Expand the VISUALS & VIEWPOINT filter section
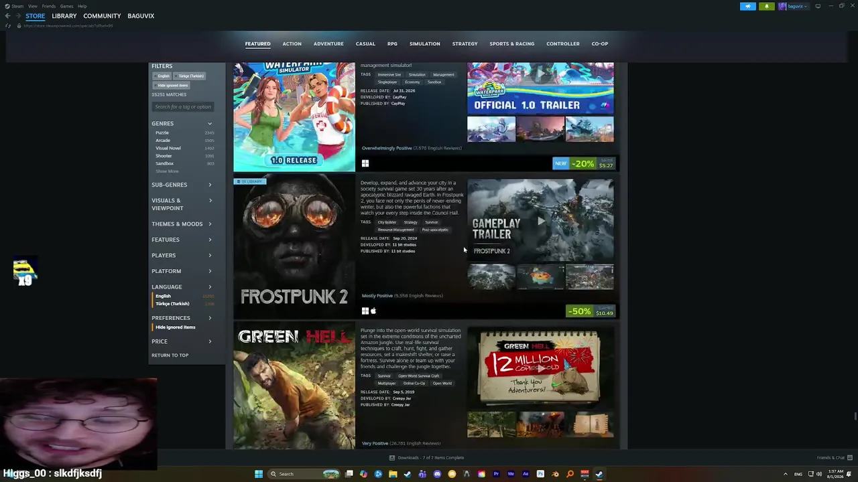858x482 pixels. [182, 204]
